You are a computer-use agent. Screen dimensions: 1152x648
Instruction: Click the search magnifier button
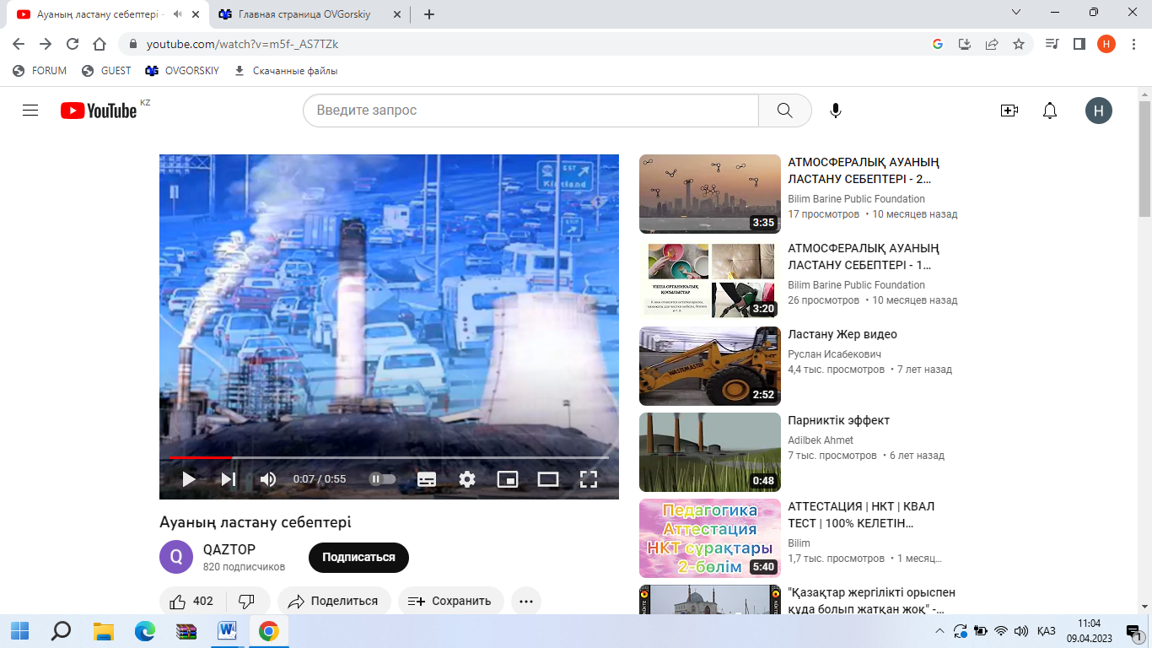tap(785, 111)
